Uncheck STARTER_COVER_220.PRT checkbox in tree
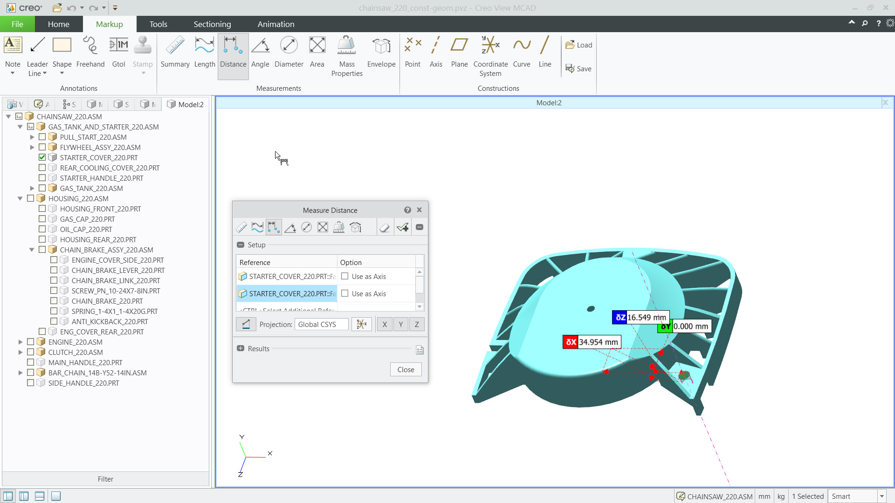This screenshot has width=895, height=503. 42,157
